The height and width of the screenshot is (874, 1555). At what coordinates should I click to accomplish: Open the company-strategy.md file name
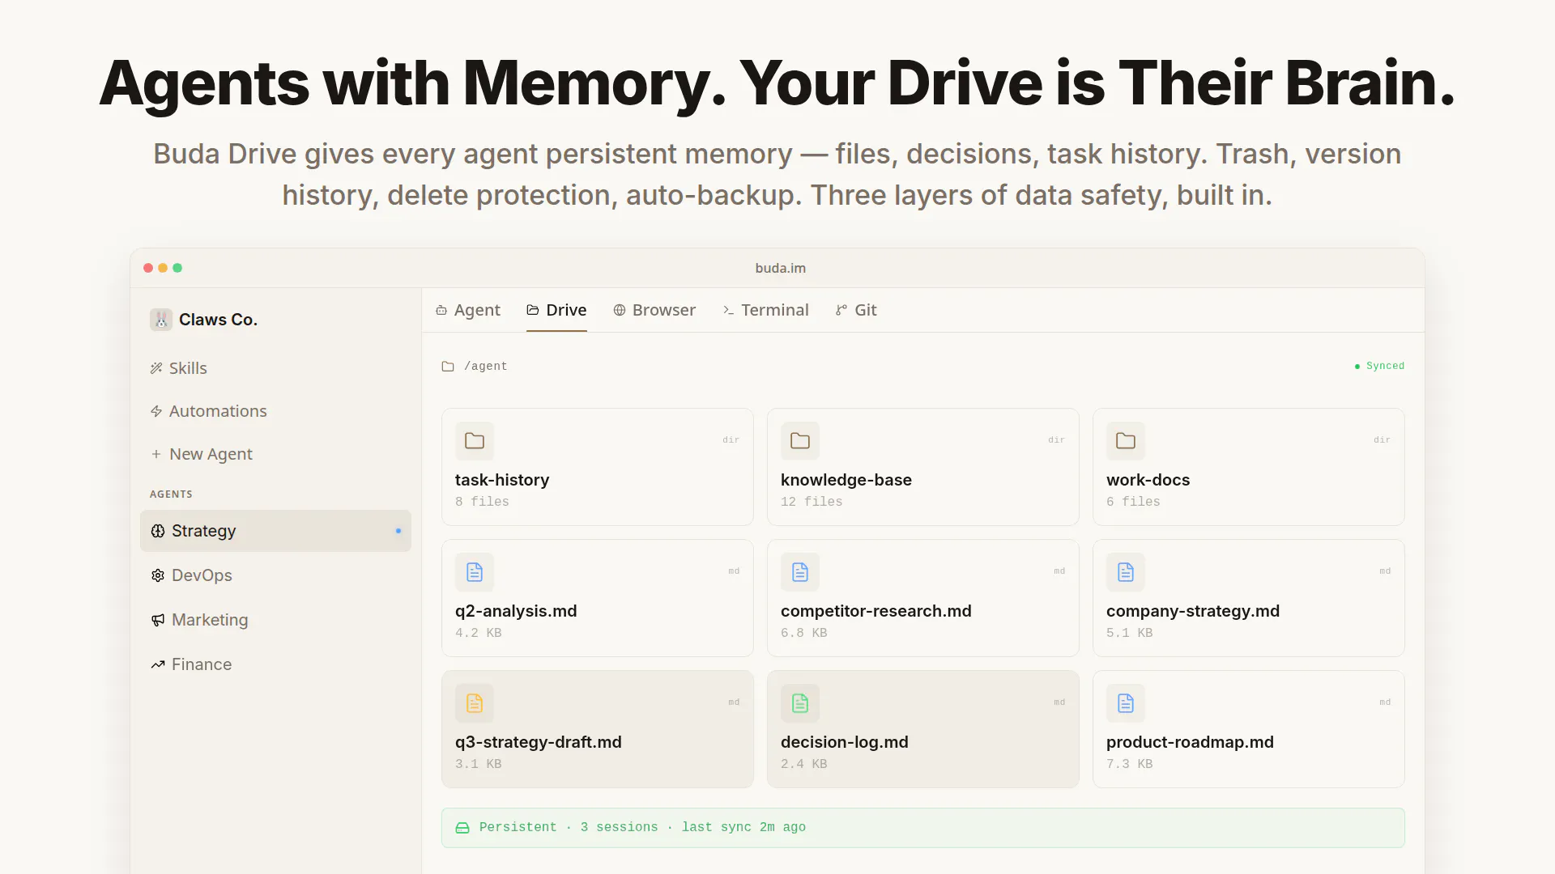[1193, 611]
